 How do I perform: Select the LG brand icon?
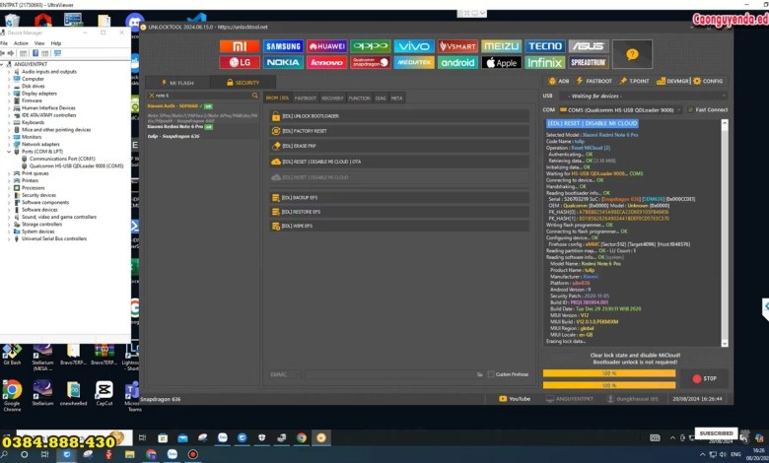click(x=240, y=62)
